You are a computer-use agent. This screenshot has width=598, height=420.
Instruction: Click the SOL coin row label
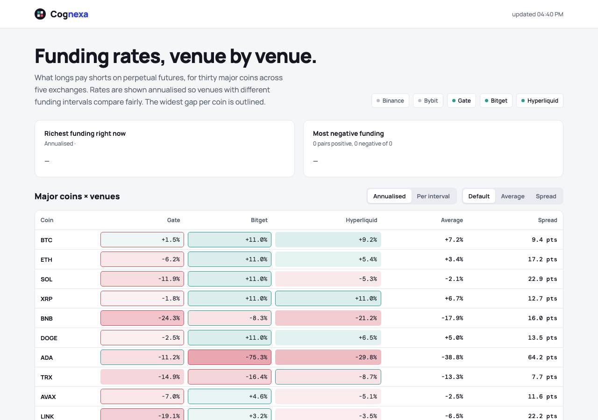pos(46,279)
